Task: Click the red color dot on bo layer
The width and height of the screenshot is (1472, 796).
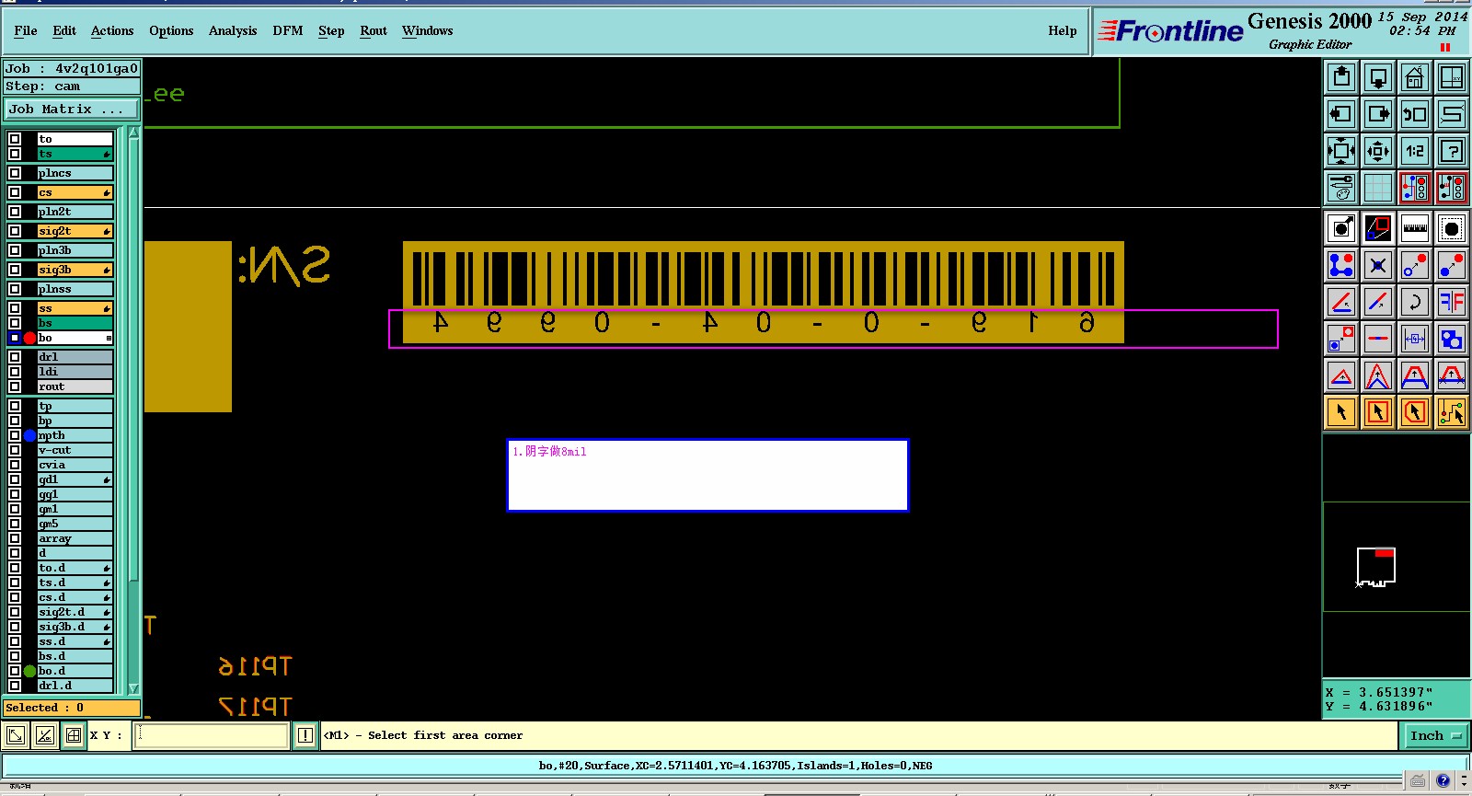Action: click(x=29, y=338)
